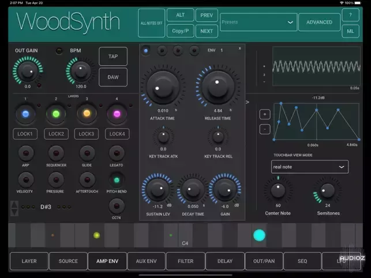Switch to the LAYER tab
The height and width of the screenshot is (278, 371).
(29, 261)
